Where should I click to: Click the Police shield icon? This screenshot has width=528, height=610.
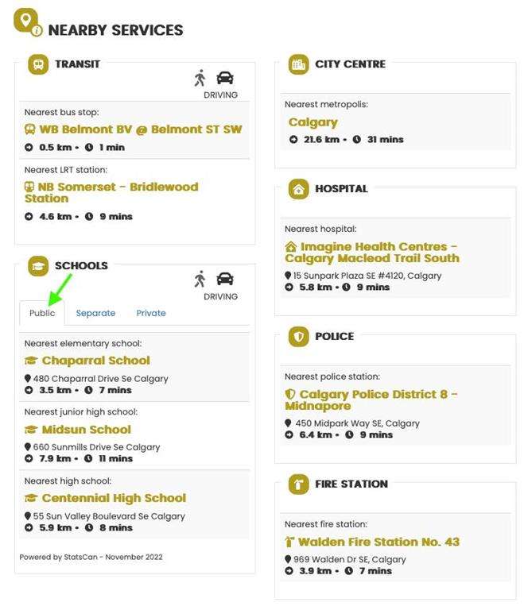(298, 337)
